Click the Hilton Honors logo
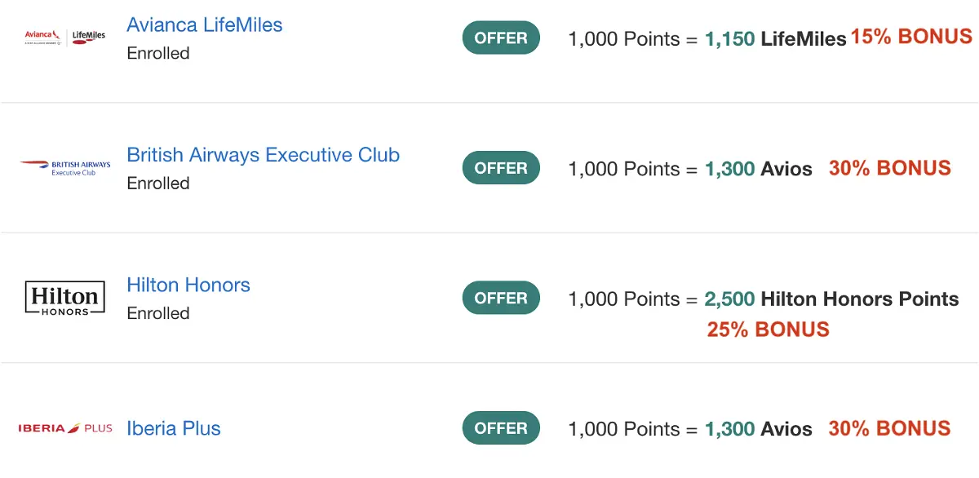The width and height of the screenshot is (979, 478). coord(65,298)
